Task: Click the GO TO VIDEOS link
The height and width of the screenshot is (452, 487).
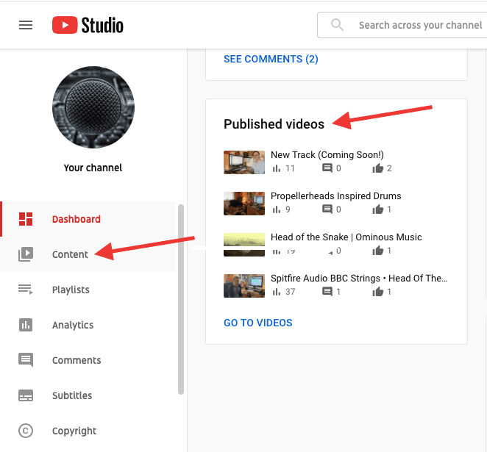Action: pos(258,323)
